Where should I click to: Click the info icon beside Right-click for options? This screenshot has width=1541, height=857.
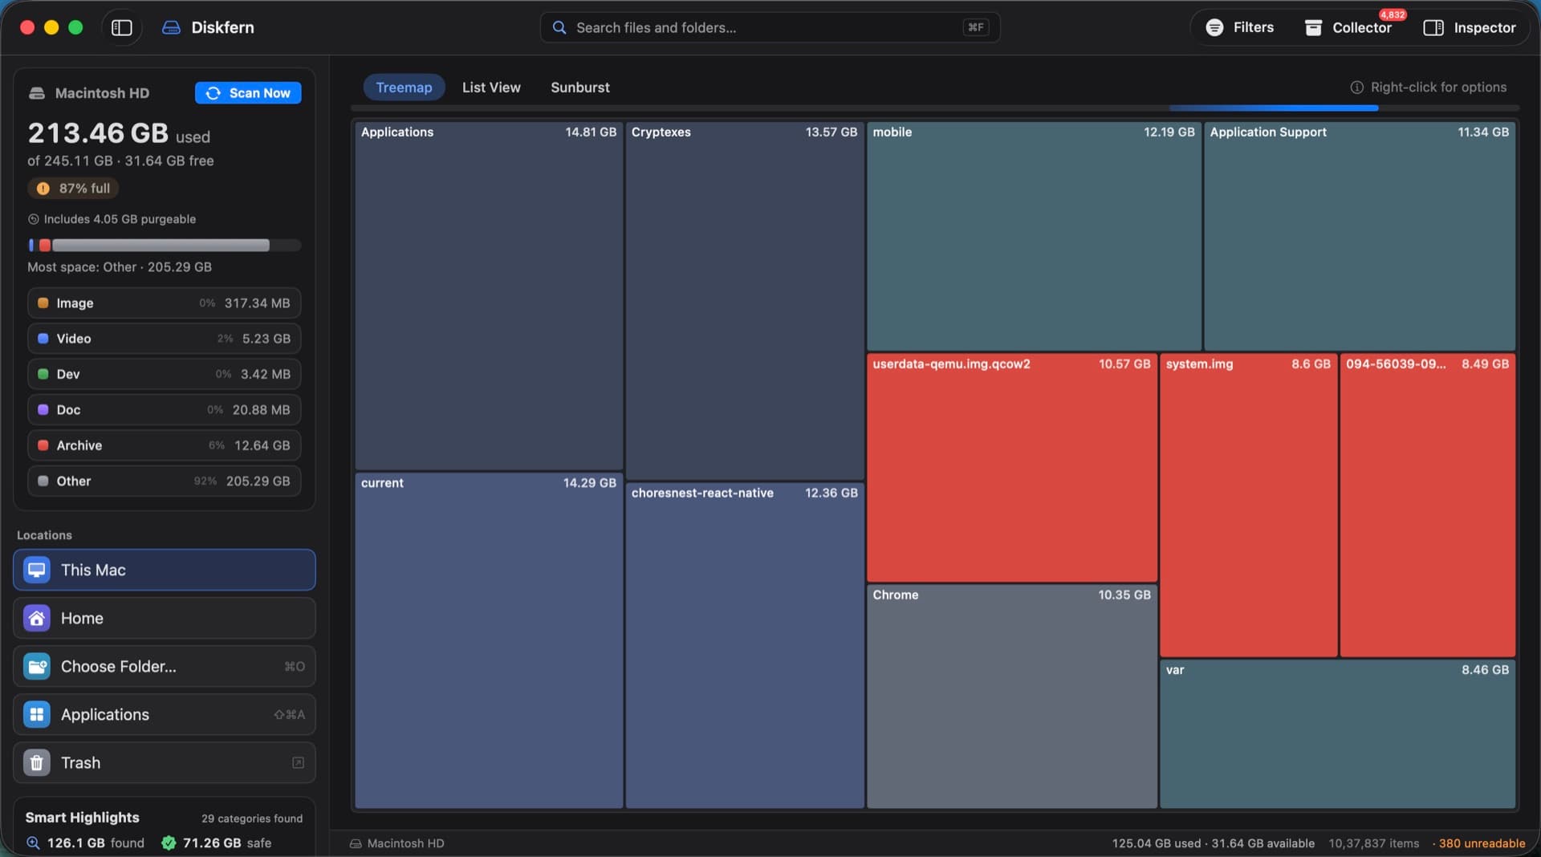1356,87
